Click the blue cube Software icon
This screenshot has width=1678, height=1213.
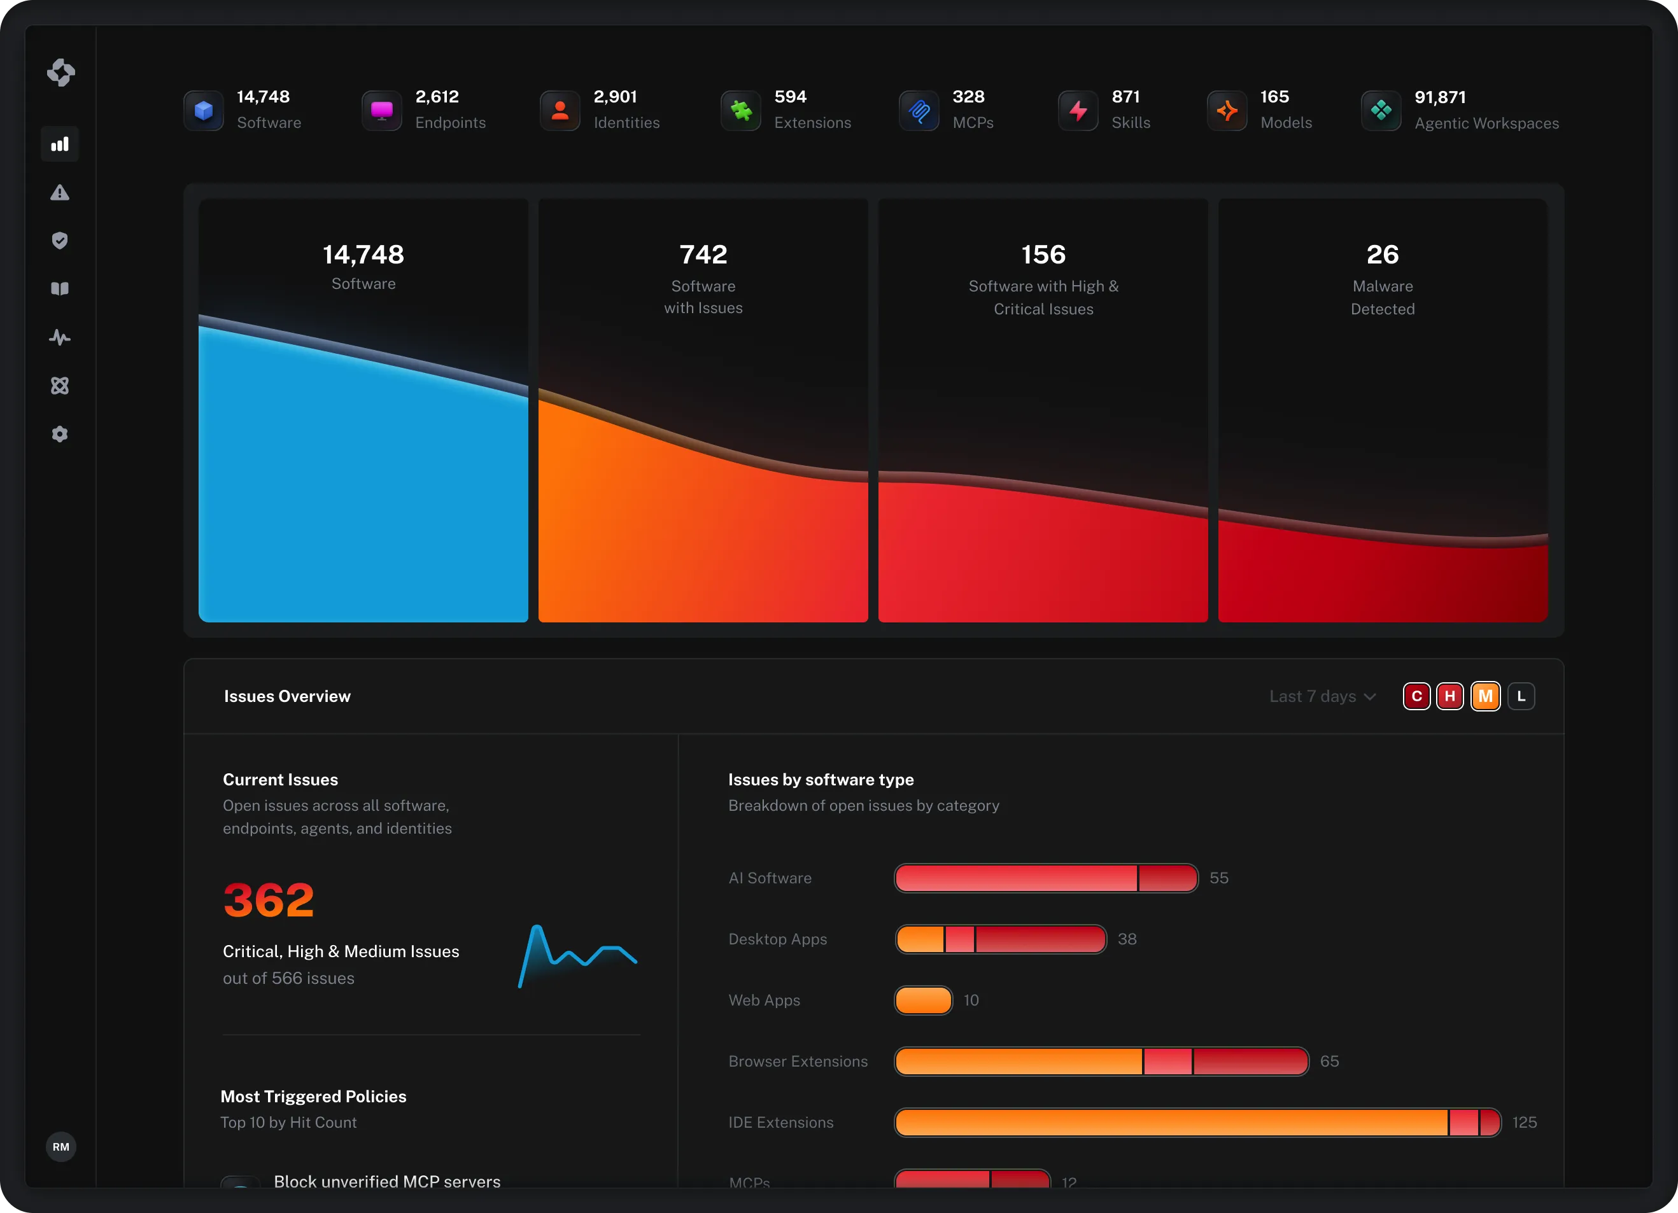[204, 110]
